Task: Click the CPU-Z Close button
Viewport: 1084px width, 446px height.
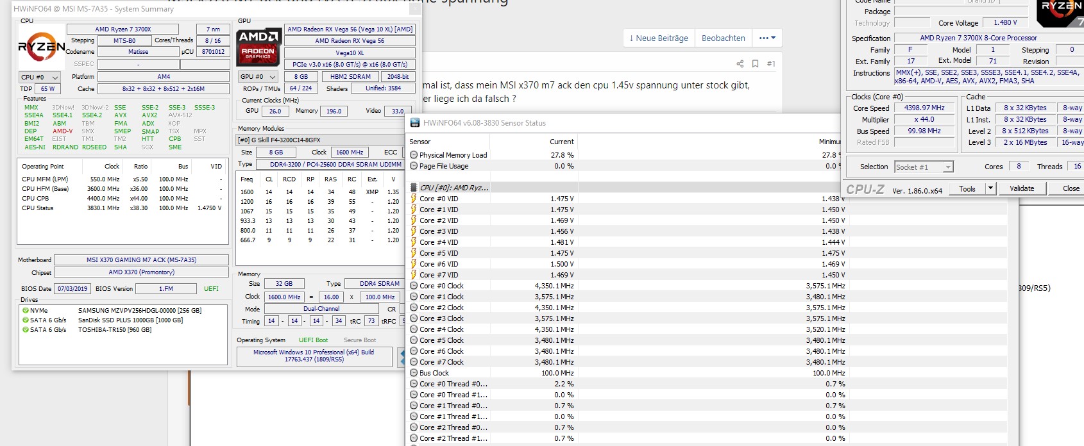Action: [1066, 188]
